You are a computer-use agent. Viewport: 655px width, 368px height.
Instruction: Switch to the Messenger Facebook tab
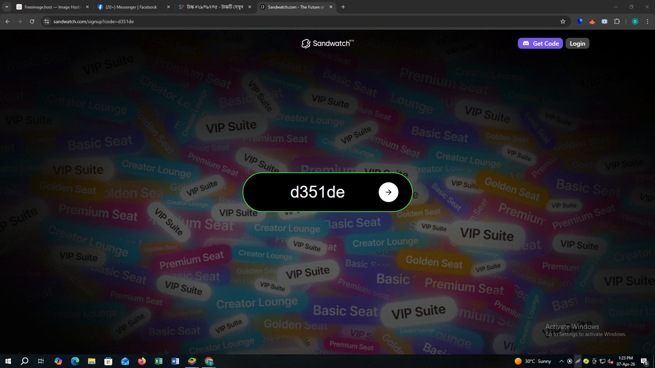click(x=131, y=7)
